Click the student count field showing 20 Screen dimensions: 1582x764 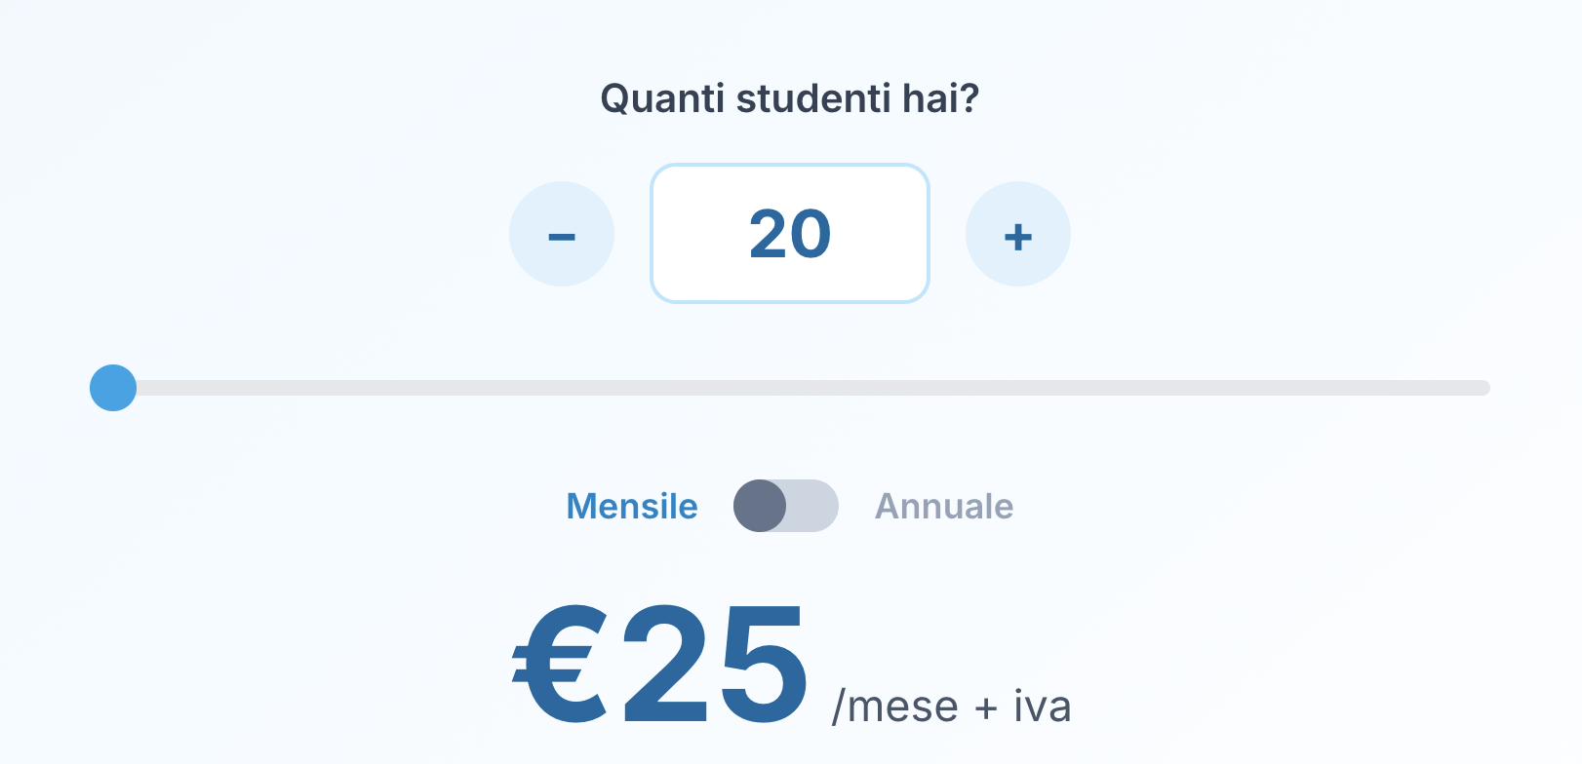tap(790, 234)
